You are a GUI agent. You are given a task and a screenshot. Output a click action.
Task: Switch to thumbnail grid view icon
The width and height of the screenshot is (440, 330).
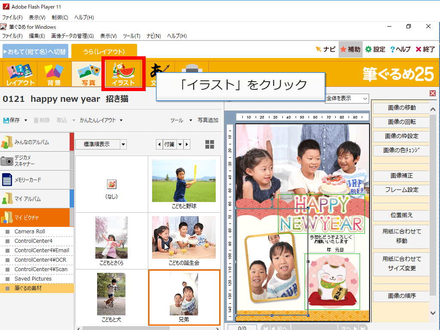point(210,144)
